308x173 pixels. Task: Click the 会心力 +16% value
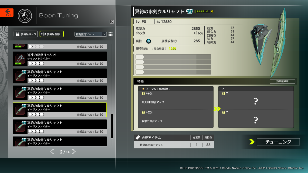[198, 33]
